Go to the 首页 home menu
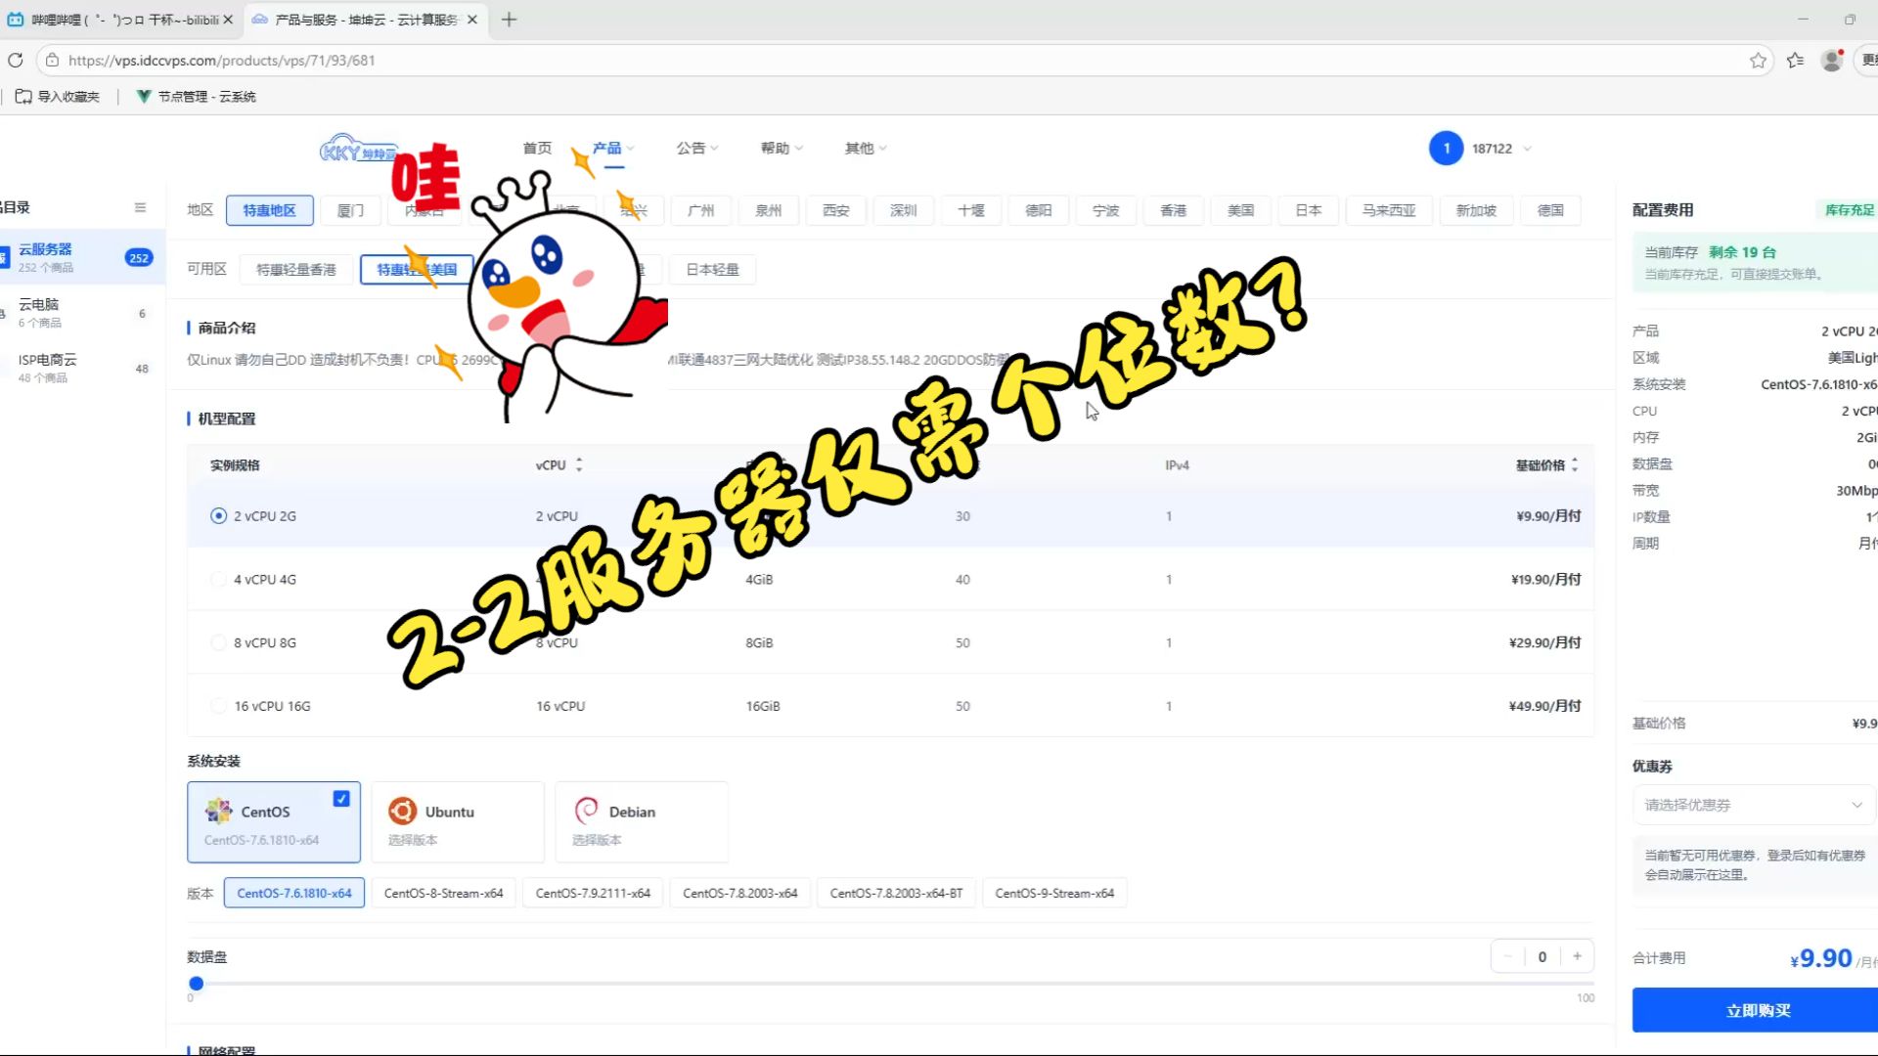 pyautogui.click(x=537, y=149)
